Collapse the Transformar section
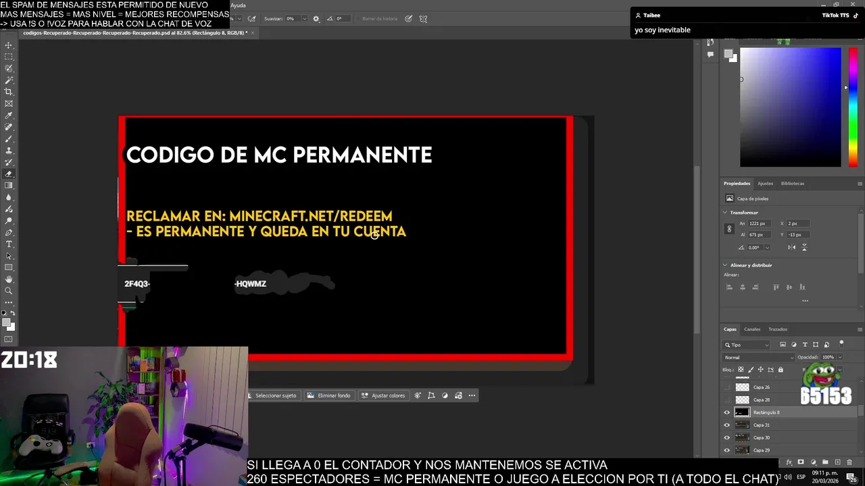 point(725,213)
